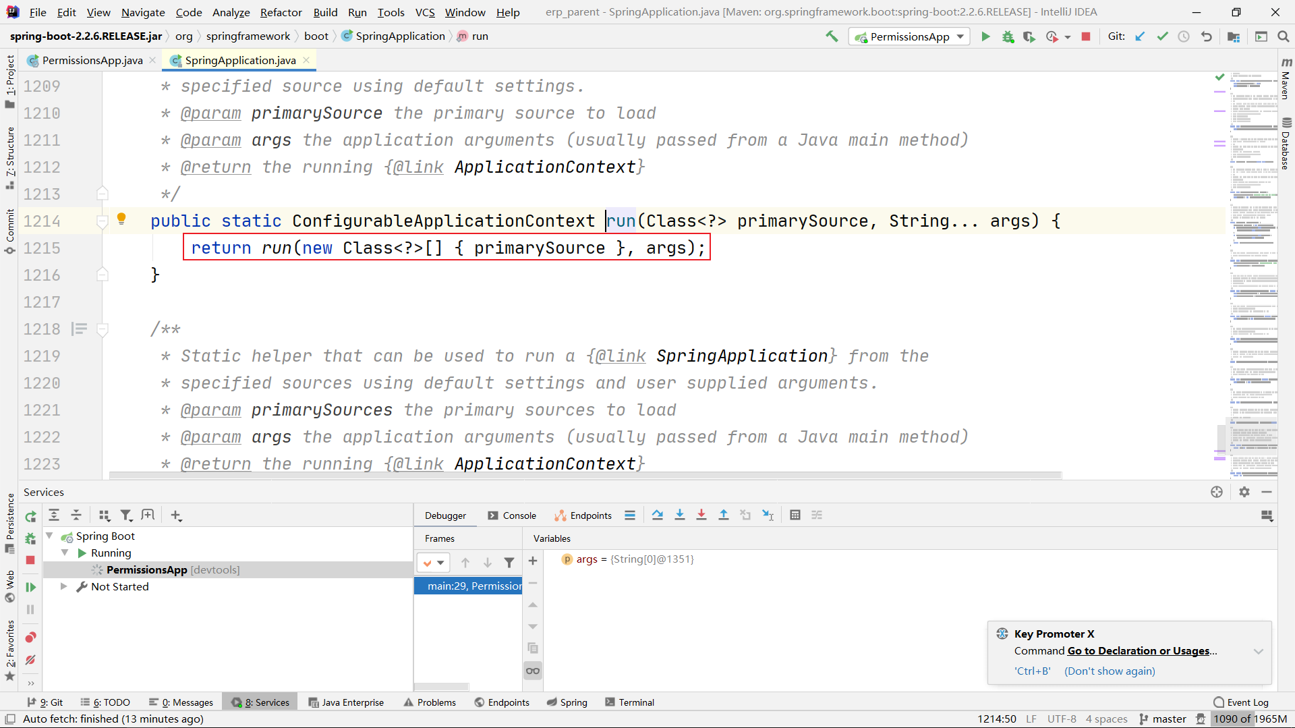The height and width of the screenshot is (728, 1295).
Task: Click the yellow intention lightbulb on line 1214
Action: click(121, 219)
